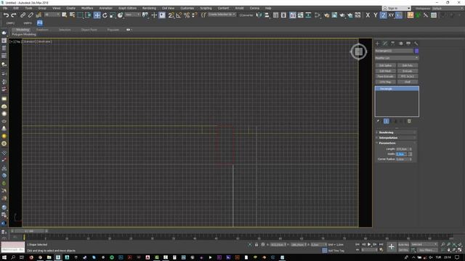This screenshot has height=261, width=465.
Task: Click the Percent Snap toggle icon
Action: tap(187, 15)
